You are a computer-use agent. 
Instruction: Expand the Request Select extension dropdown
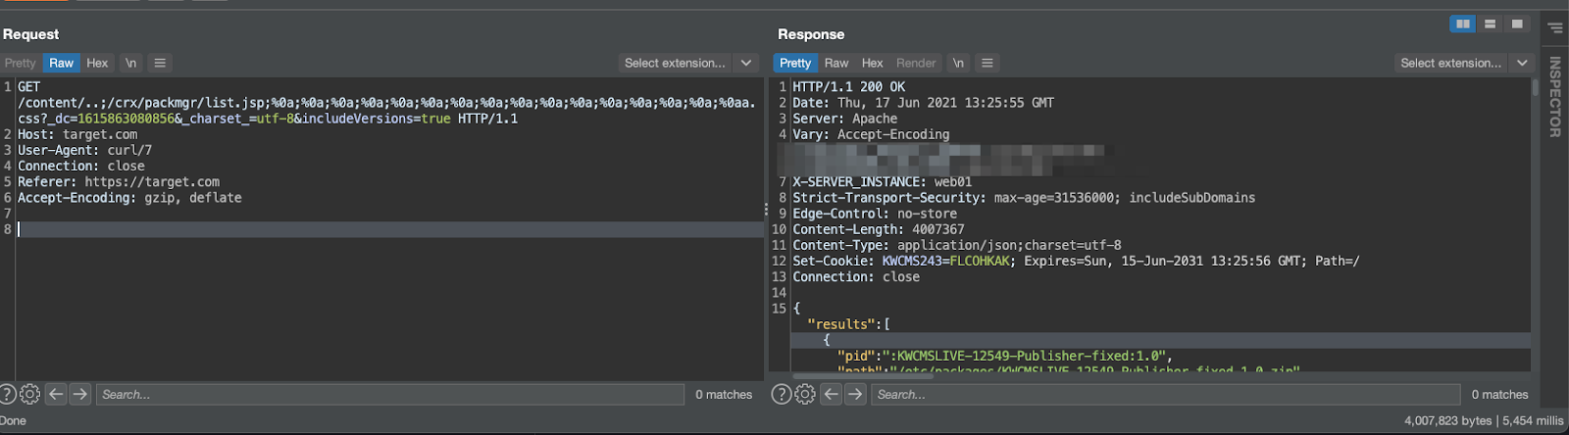pyautogui.click(x=746, y=63)
